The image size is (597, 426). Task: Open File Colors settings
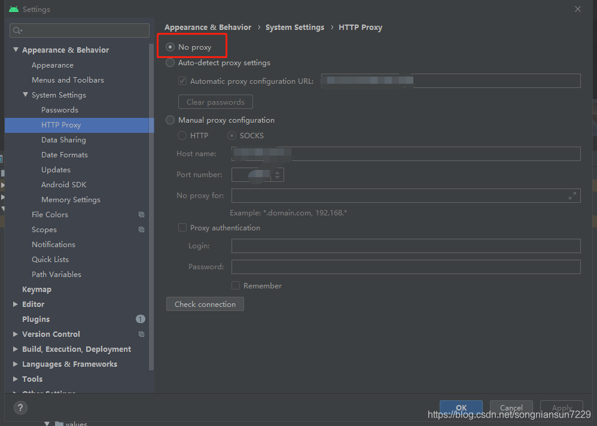pyautogui.click(x=50, y=215)
